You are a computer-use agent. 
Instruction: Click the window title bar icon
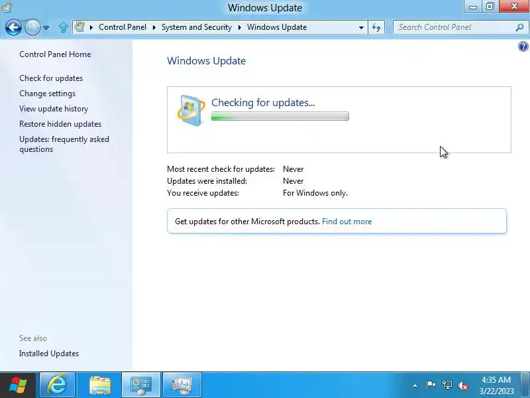7,7
